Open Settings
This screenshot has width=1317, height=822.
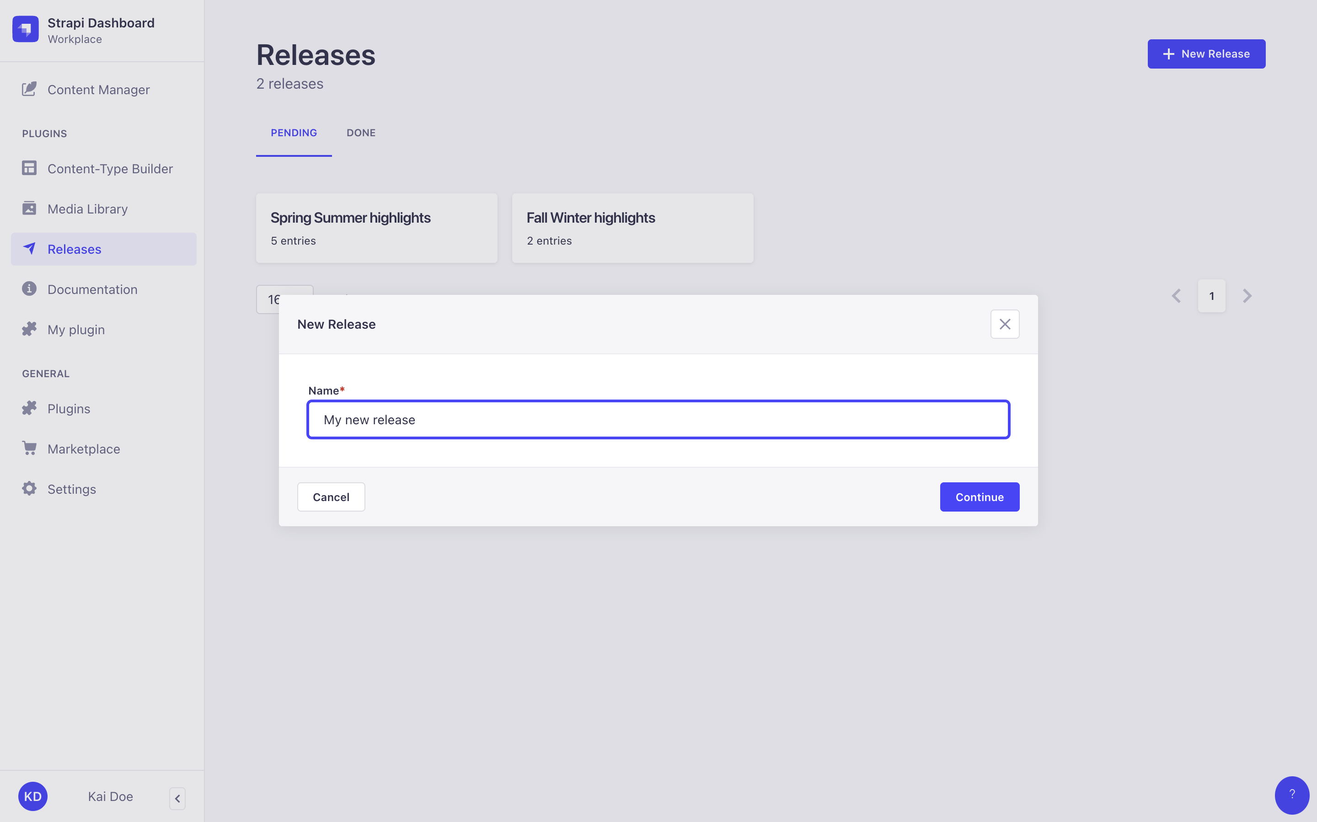pyautogui.click(x=71, y=489)
